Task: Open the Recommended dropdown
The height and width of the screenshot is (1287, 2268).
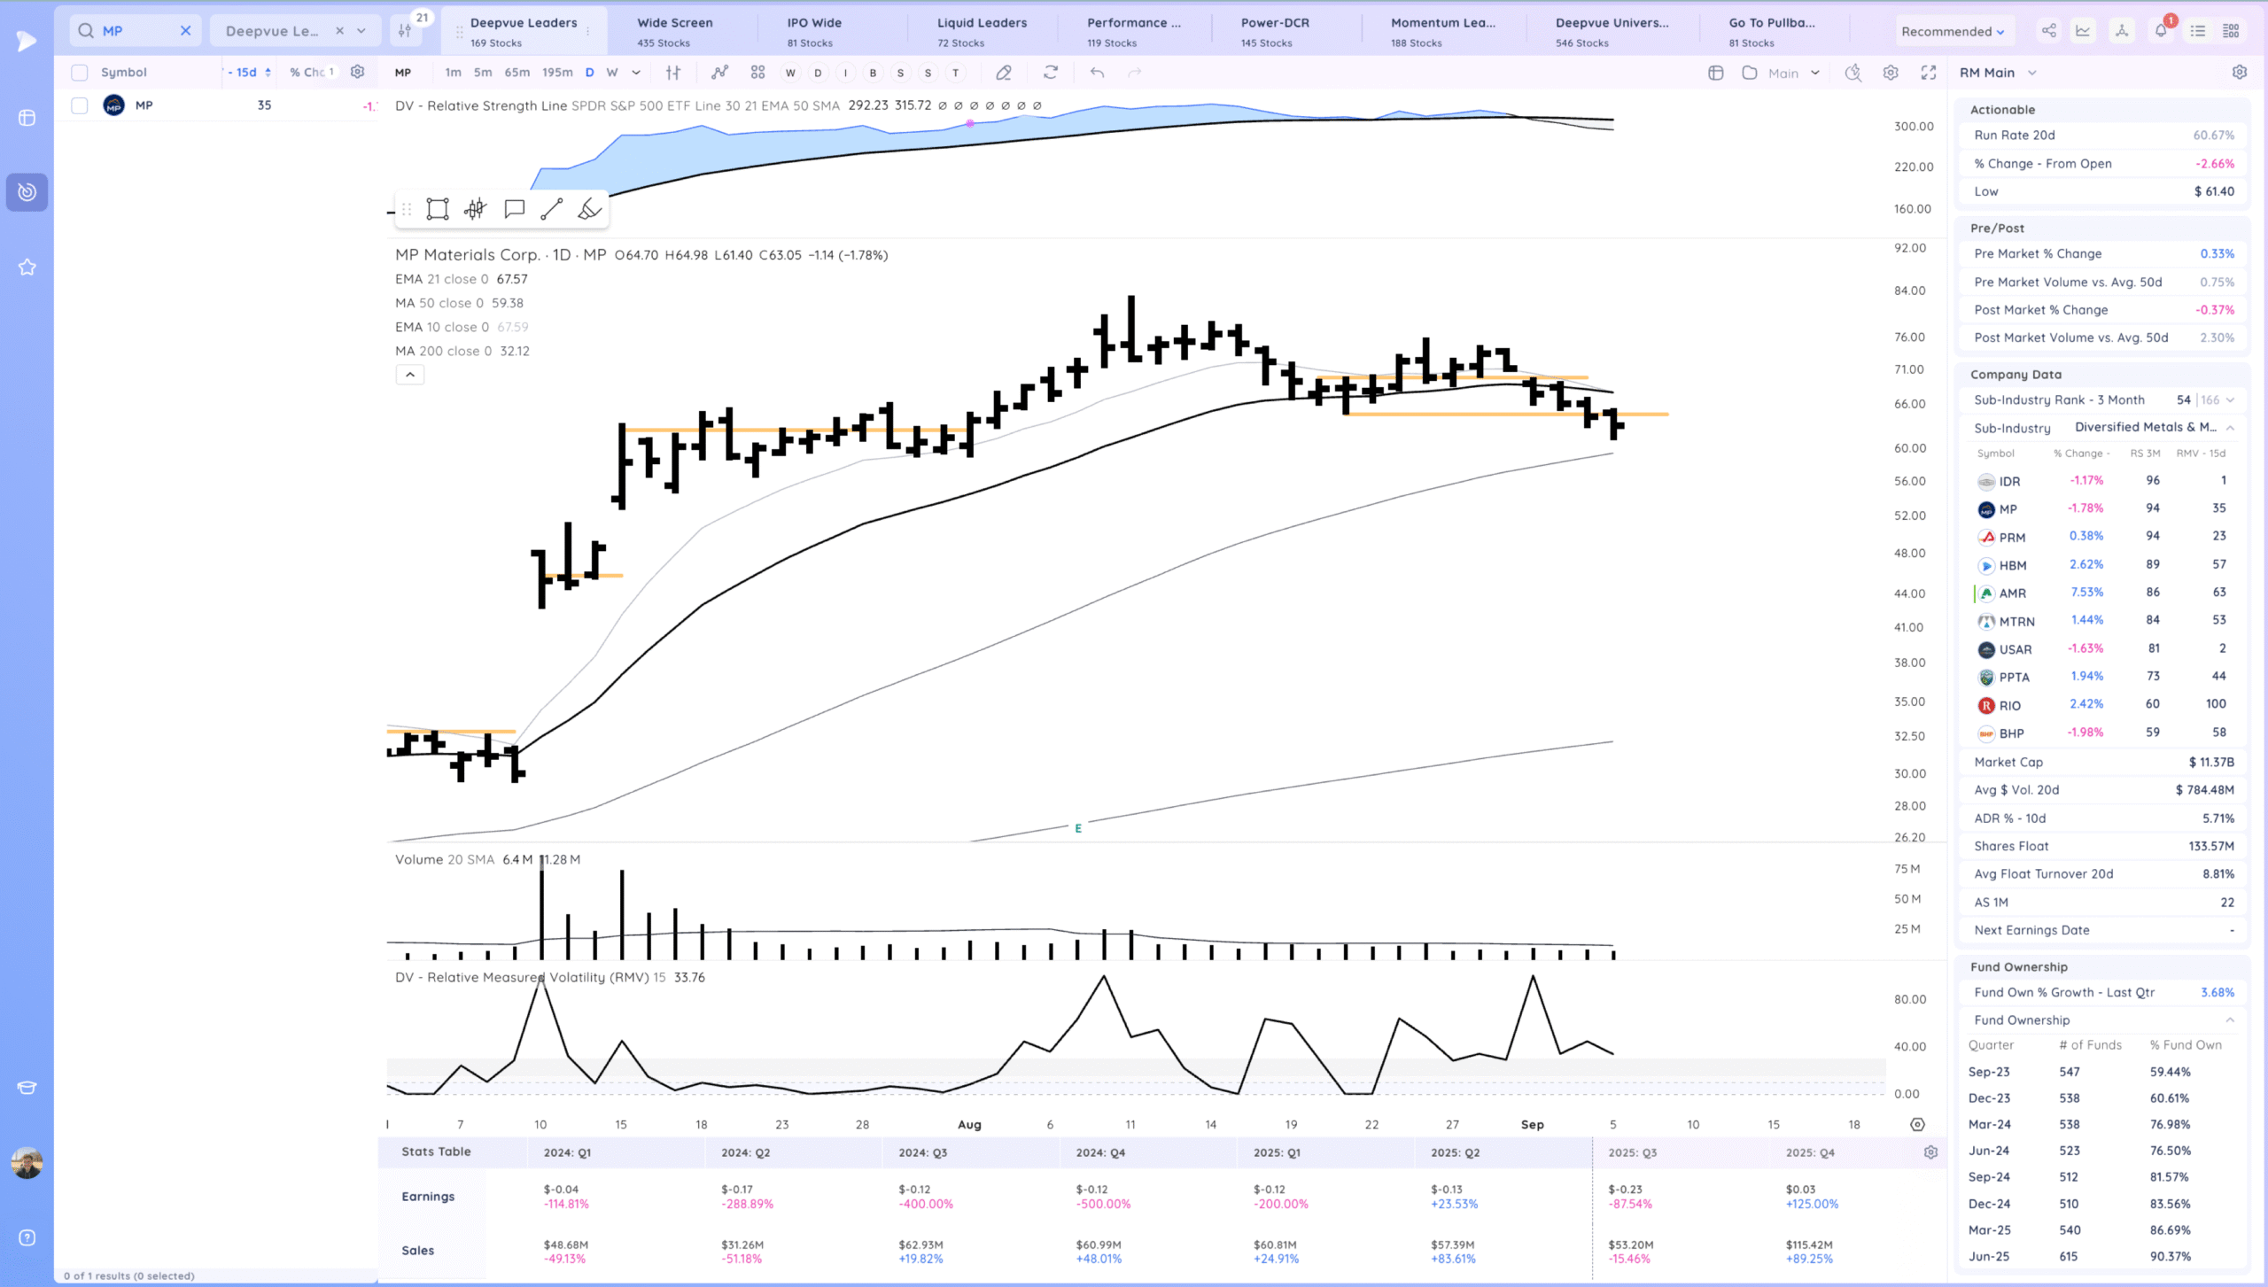Action: click(x=1953, y=32)
